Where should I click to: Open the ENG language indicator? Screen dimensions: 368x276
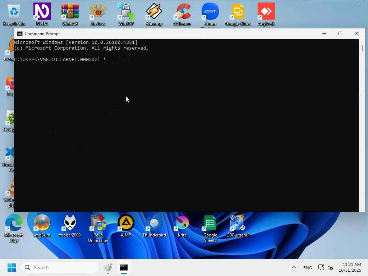308,267
